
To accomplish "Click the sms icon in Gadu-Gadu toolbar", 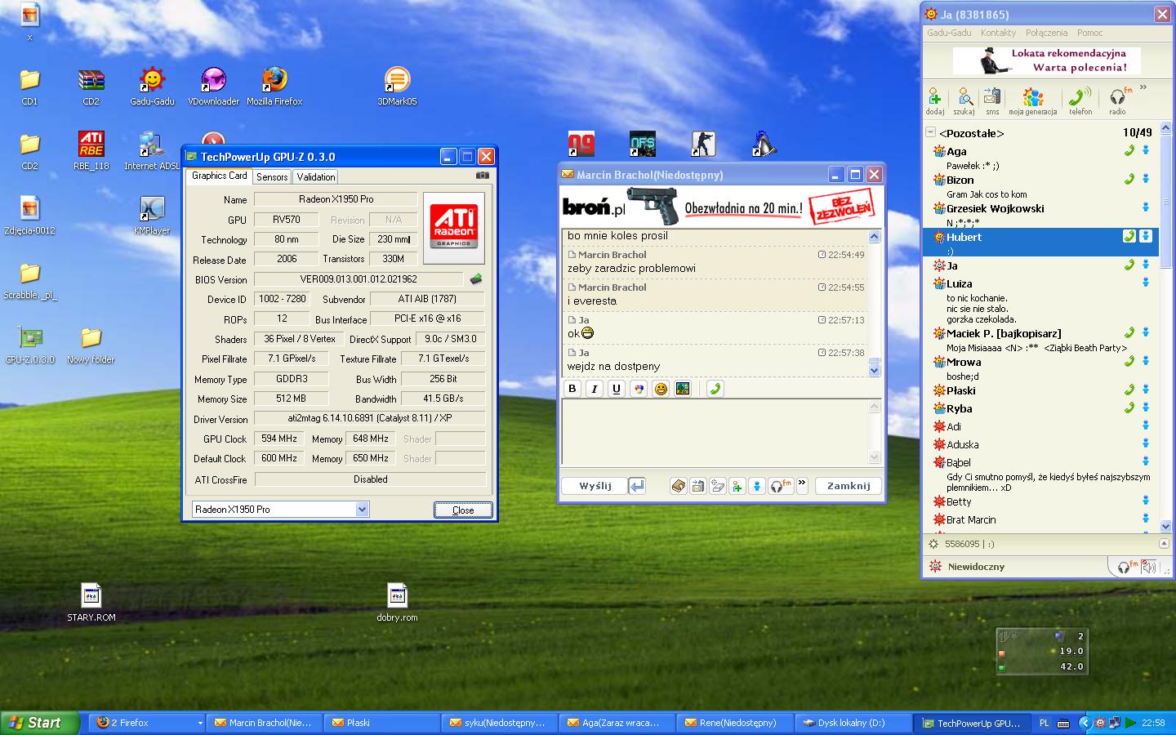I will [x=992, y=100].
